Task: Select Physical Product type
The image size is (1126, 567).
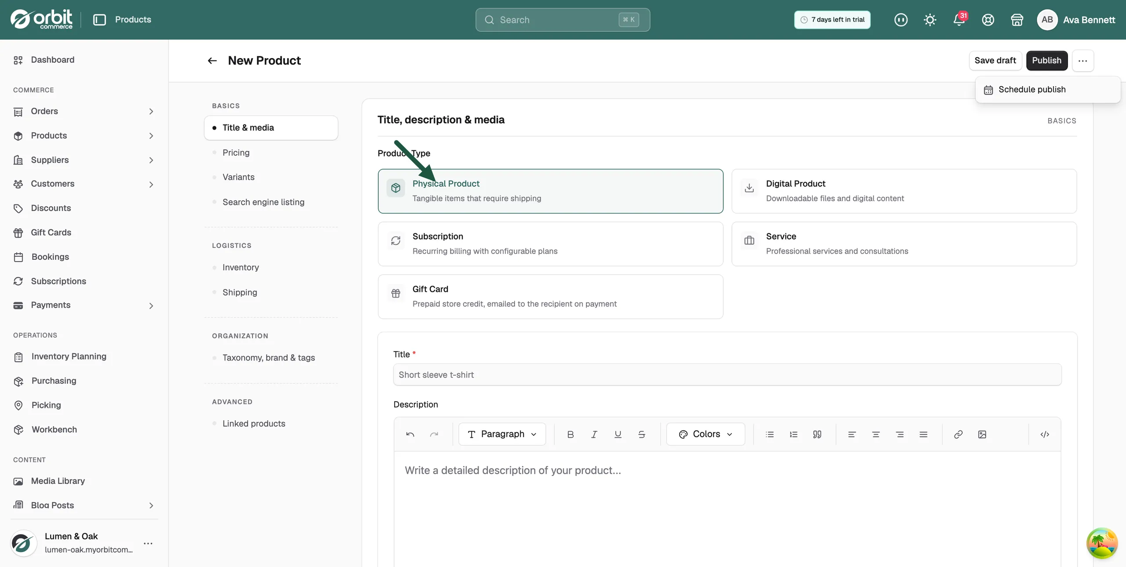Action: coord(550,191)
